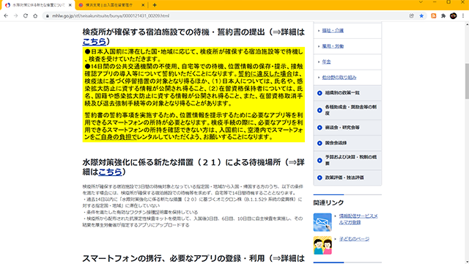
Task: Reload the current page
Action: tap(26, 16)
